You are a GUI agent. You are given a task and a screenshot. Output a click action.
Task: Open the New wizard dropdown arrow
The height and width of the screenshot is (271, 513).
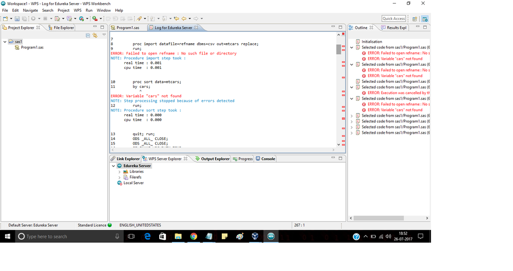coord(11,19)
